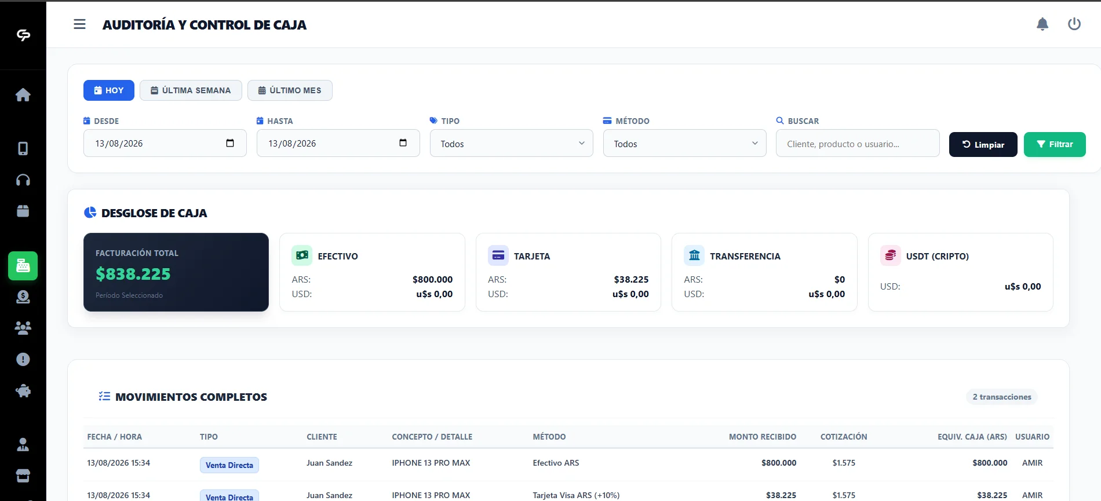Open the hamburger menu in the header

[79, 24]
